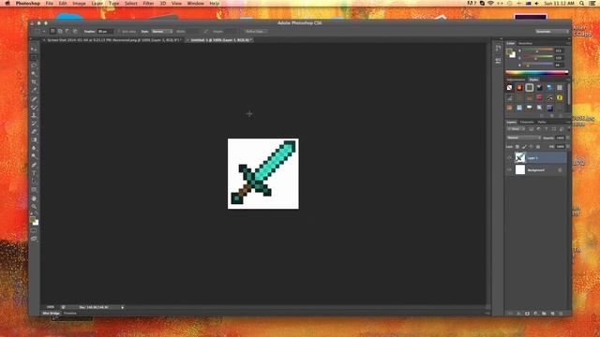The width and height of the screenshot is (600, 337).
Task: Open the Layers panel flyout menu
Action: 568,122
